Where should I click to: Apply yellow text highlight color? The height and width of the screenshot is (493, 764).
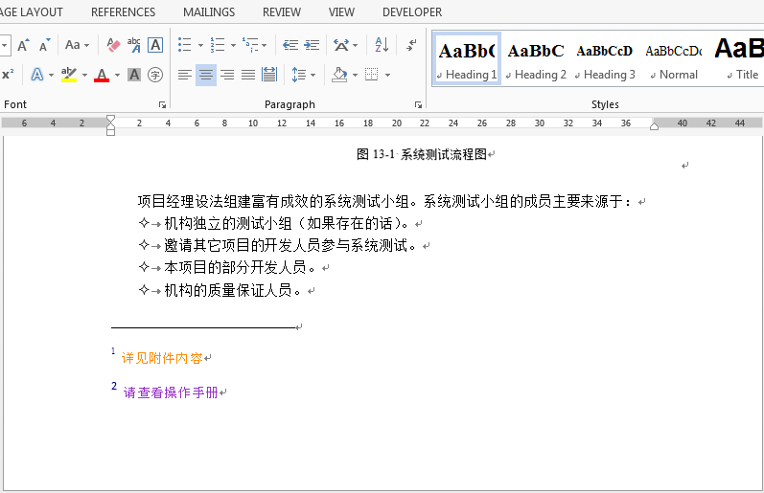tap(69, 75)
